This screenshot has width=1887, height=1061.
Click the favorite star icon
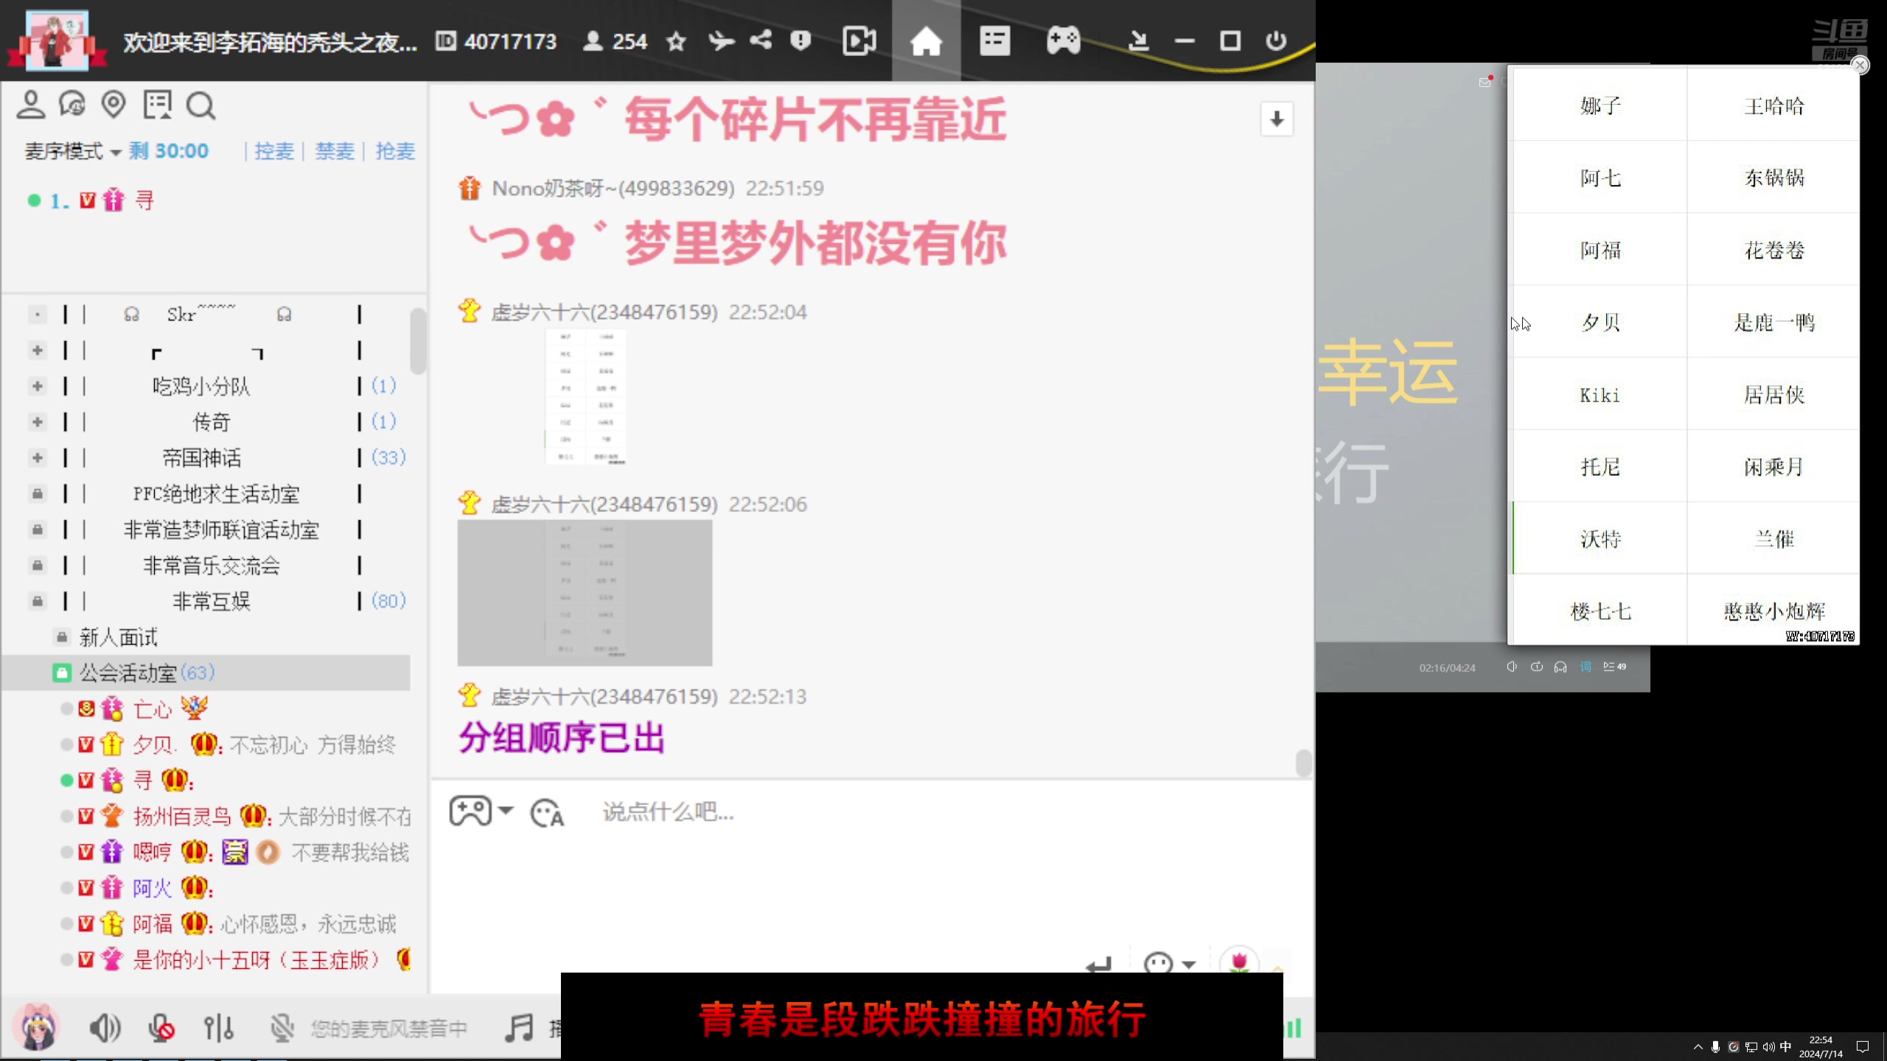[x=676, y=41]
